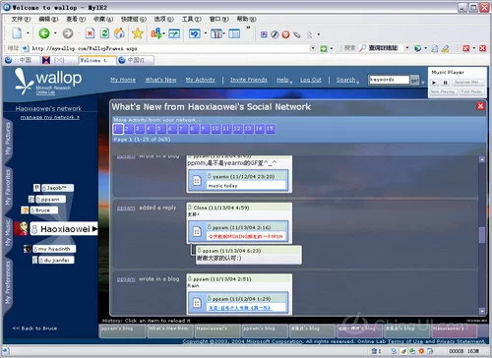Play music in the Music Player
The height and width of the screenshot is (358, 492).
tap(434, 83)
